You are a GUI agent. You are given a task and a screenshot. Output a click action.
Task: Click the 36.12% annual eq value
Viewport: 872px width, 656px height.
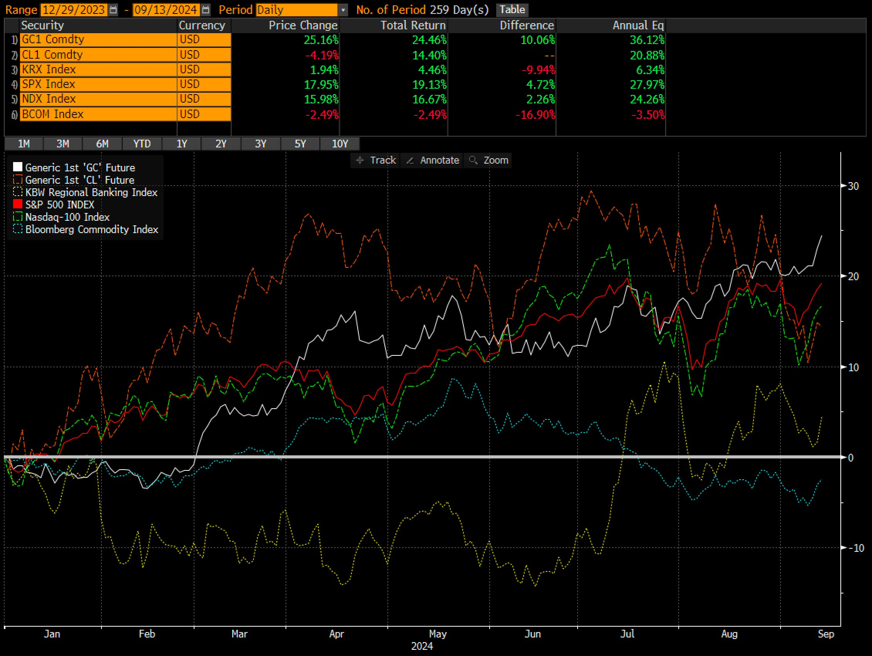tap(647, 40)
